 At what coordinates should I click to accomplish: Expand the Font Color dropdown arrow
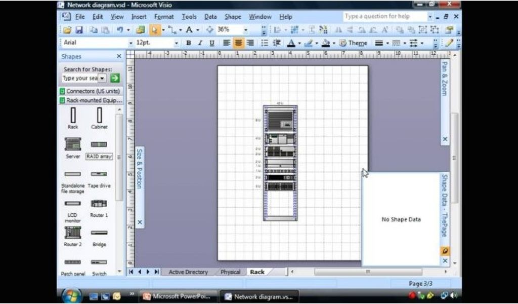tap(299, 43)
